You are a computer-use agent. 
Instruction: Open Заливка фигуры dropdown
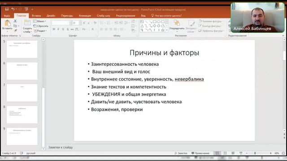[x=211, y=21]
